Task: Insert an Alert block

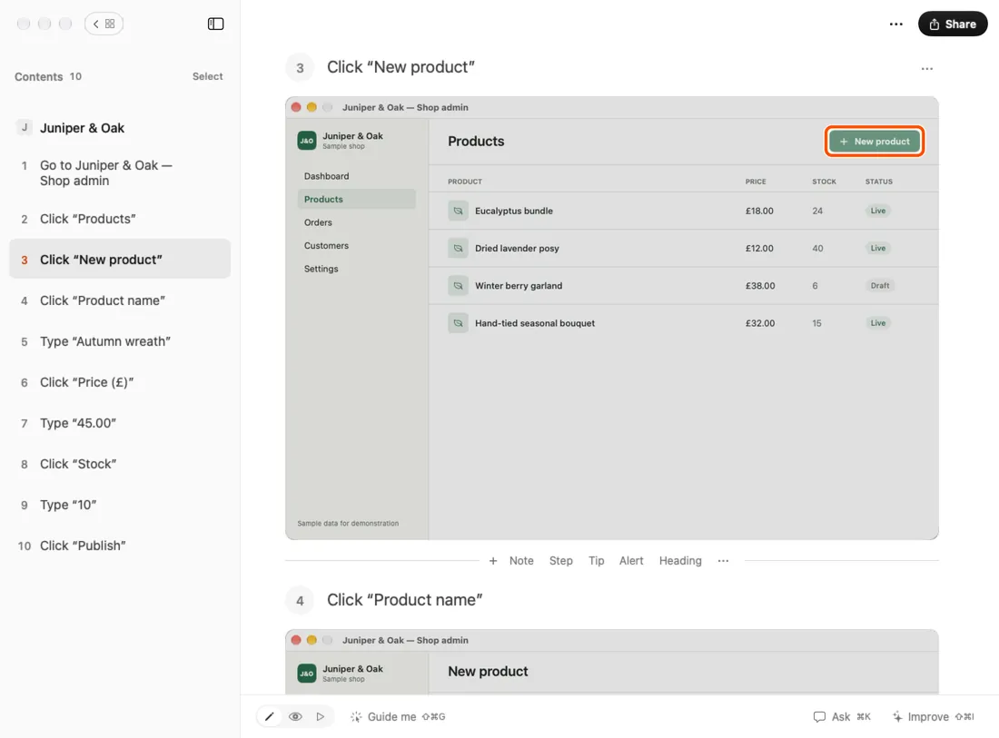Action: [x=631, y=560]
